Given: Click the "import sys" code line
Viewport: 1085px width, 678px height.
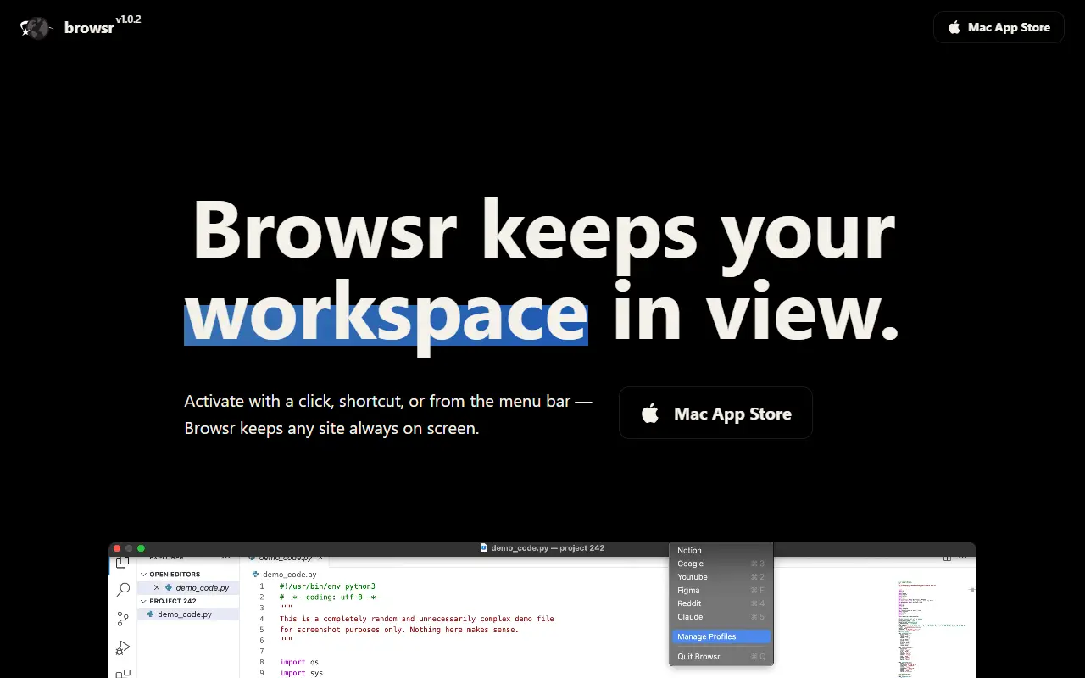Looking at the screenshot, I should pos(301,673).
